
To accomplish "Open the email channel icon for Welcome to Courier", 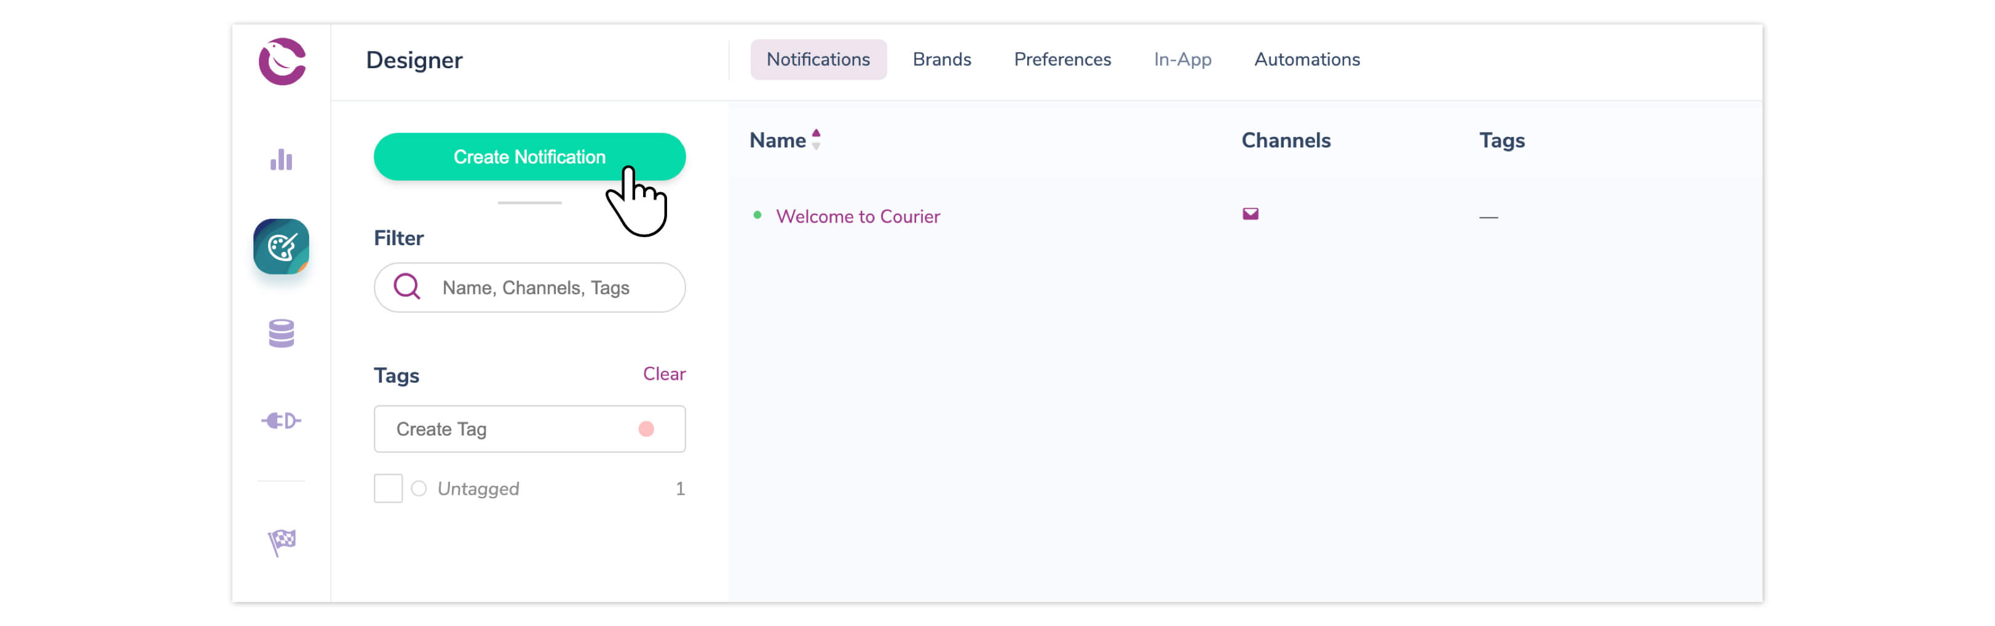I will pos(1252,214).
